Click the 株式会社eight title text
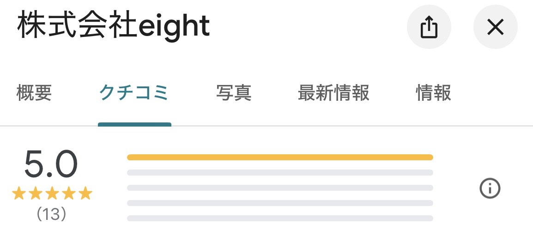 (114, 27)
